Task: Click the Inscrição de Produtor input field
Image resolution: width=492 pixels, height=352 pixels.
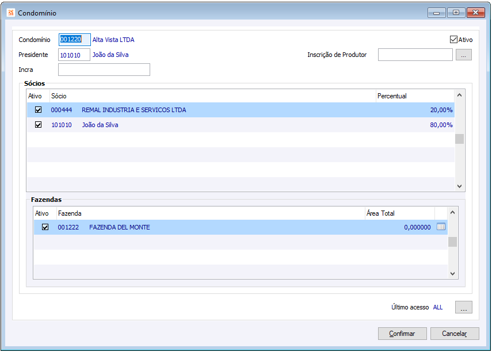Action: [x=415, y=55]
